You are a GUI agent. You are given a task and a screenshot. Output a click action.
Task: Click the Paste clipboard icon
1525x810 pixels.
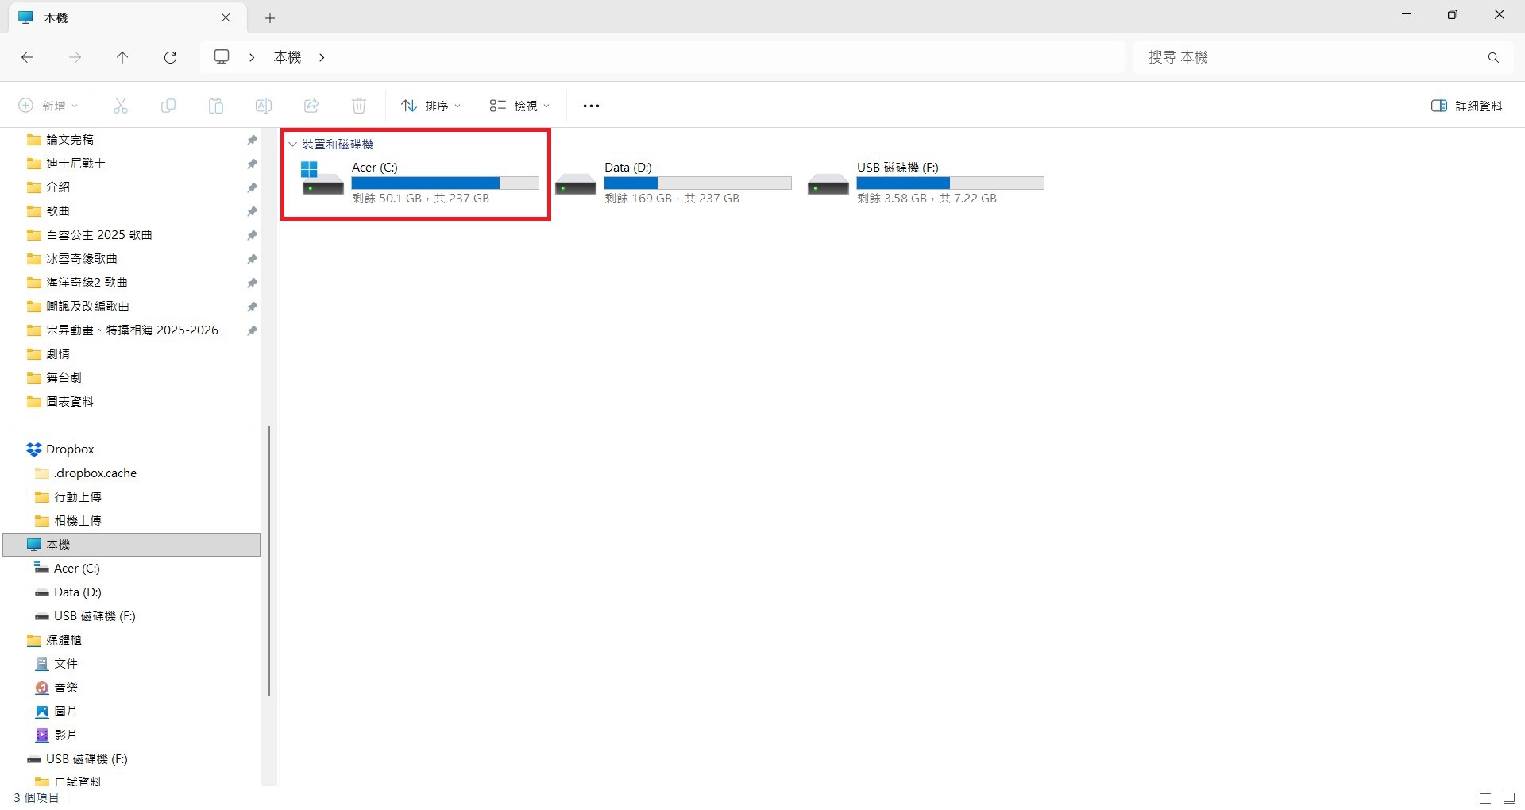click(216, 106)
